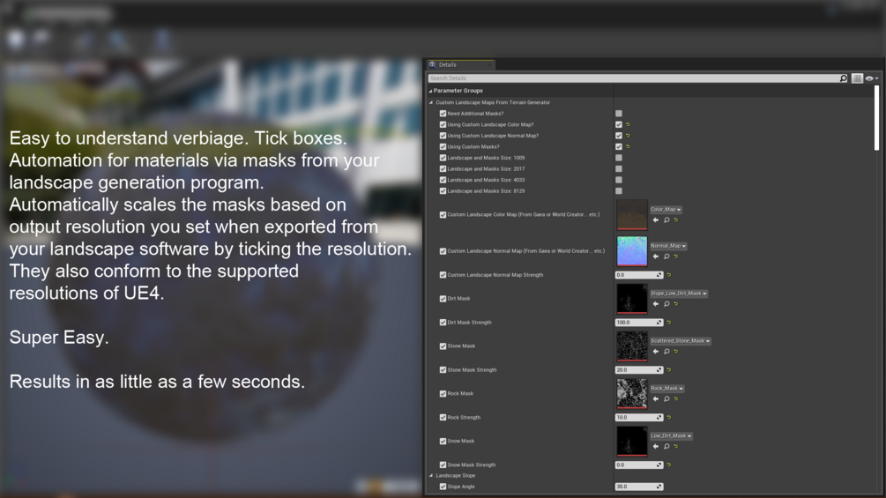Screen dimensions: 886x498
Task: Enable Landscape and Masks Size 4033
Action: pyautogui.click(x=619, y=180)
